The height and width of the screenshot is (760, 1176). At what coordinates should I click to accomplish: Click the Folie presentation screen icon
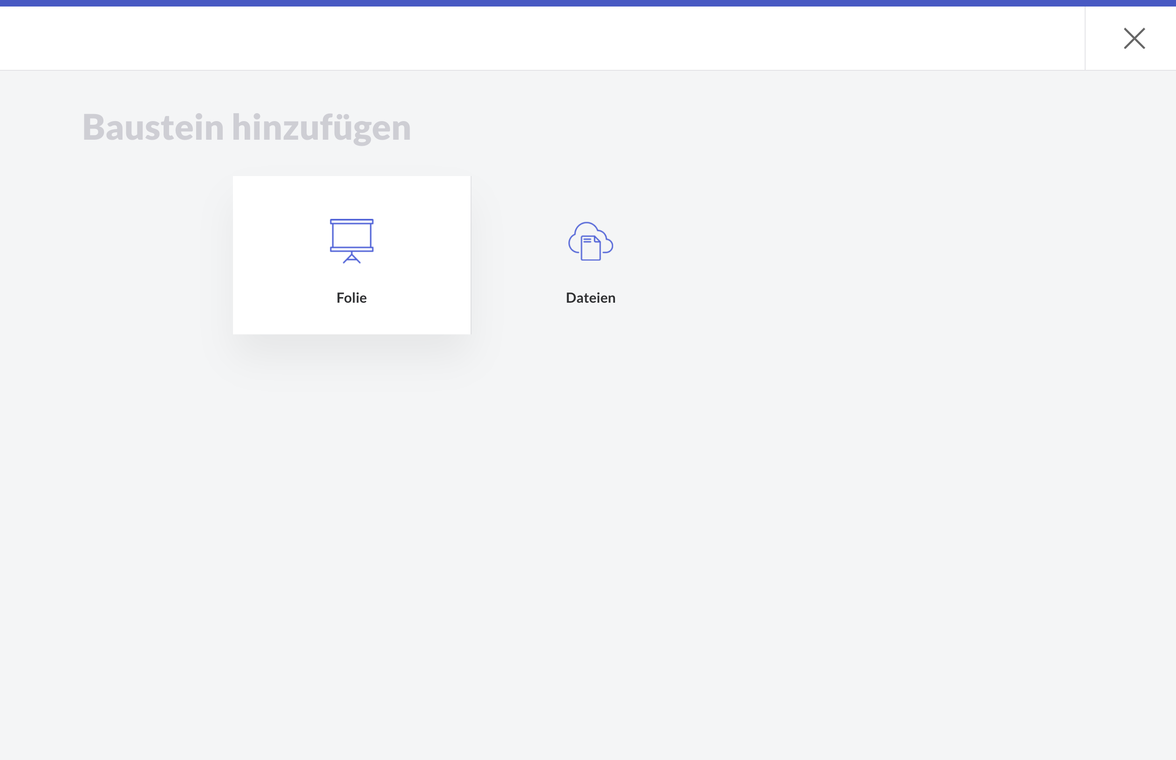point(351,240)
